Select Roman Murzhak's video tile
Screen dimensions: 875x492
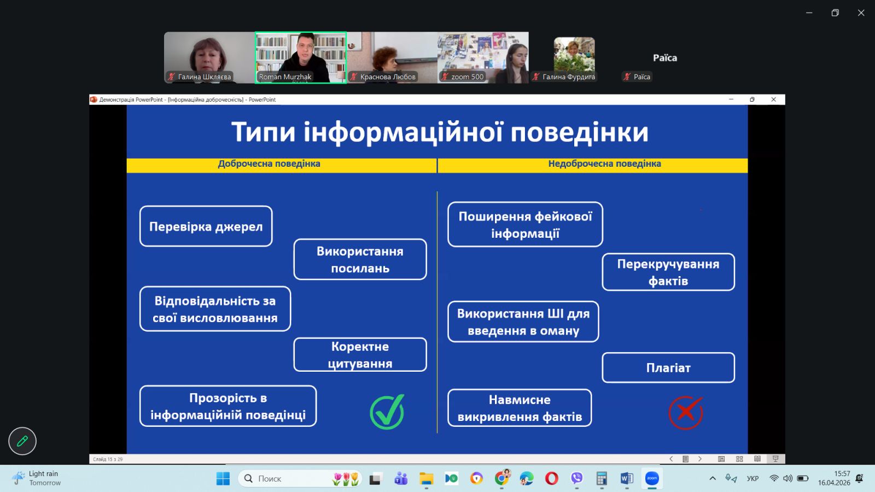(x=301, y=57)
